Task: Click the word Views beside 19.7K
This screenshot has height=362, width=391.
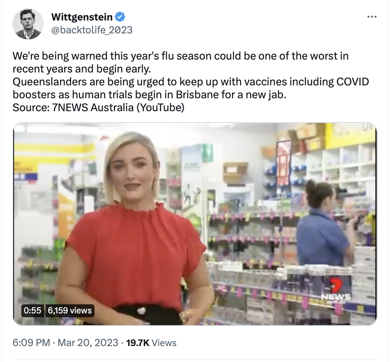Action: pos(164,343)
